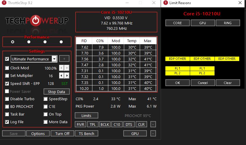Click the TechPowerUp logo
Screen dimensions: 246x145
point(37,21)
